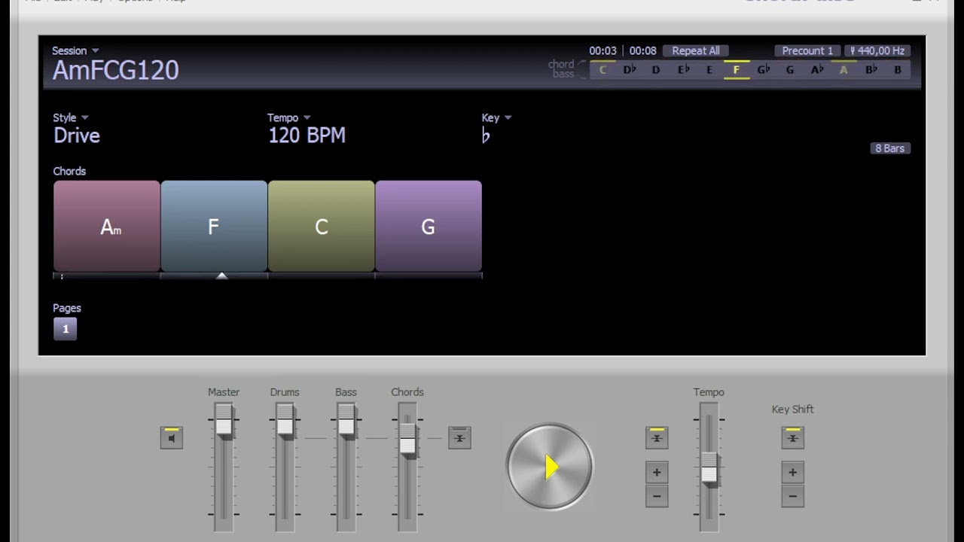
Task: Open the 440,00 Hz tuning setting
Action: (877, 50)
